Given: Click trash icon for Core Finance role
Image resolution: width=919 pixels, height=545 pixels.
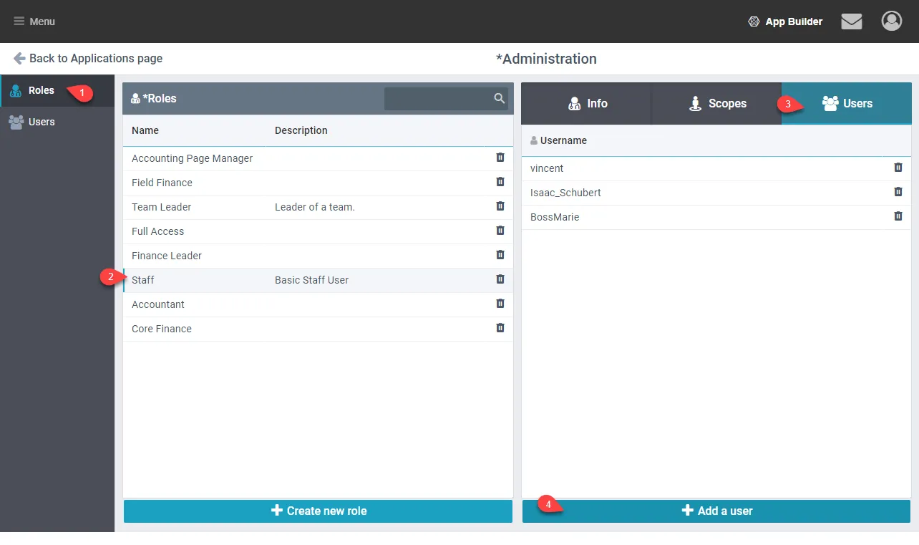Looking at the screenshot, I should 500,328.
